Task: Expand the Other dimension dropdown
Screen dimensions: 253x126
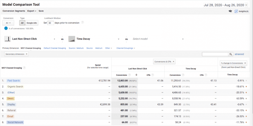Action: tap(109, 48)
